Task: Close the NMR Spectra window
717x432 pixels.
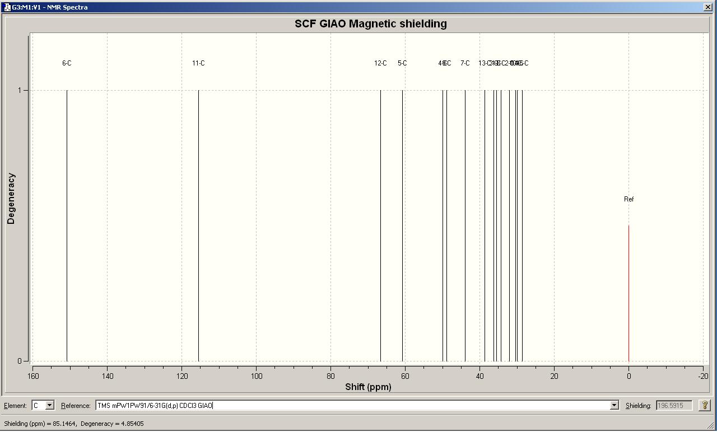Action: [x=708, y=7]
